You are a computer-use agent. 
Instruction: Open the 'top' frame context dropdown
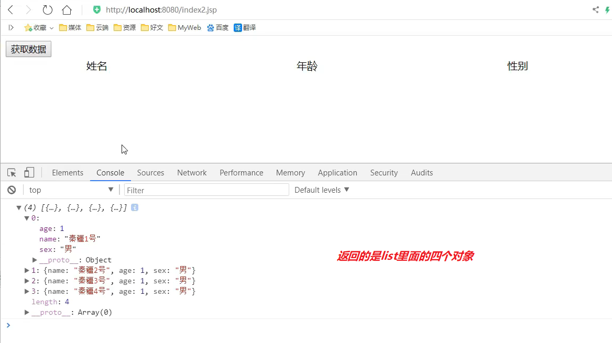point(71,190)
